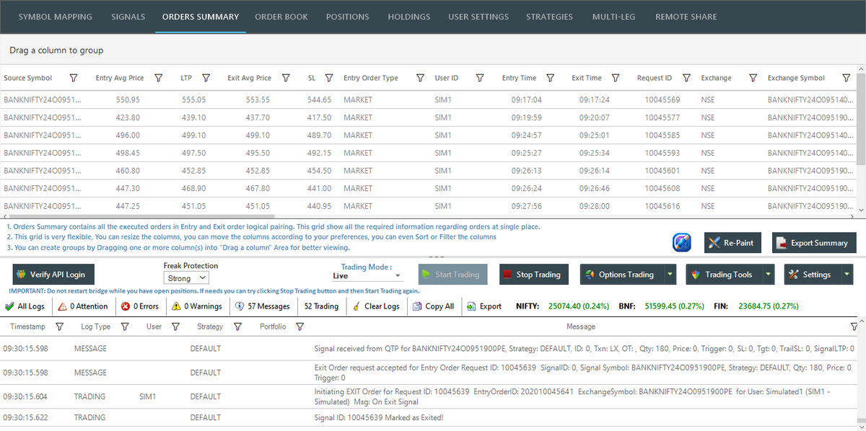Open the SL column filter
Screen dimensions: 866x431
coord(329,78)
